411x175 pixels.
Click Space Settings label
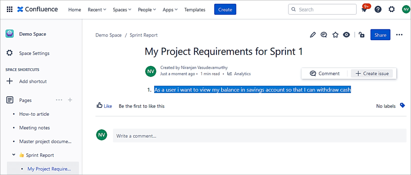tap(35, 53)
